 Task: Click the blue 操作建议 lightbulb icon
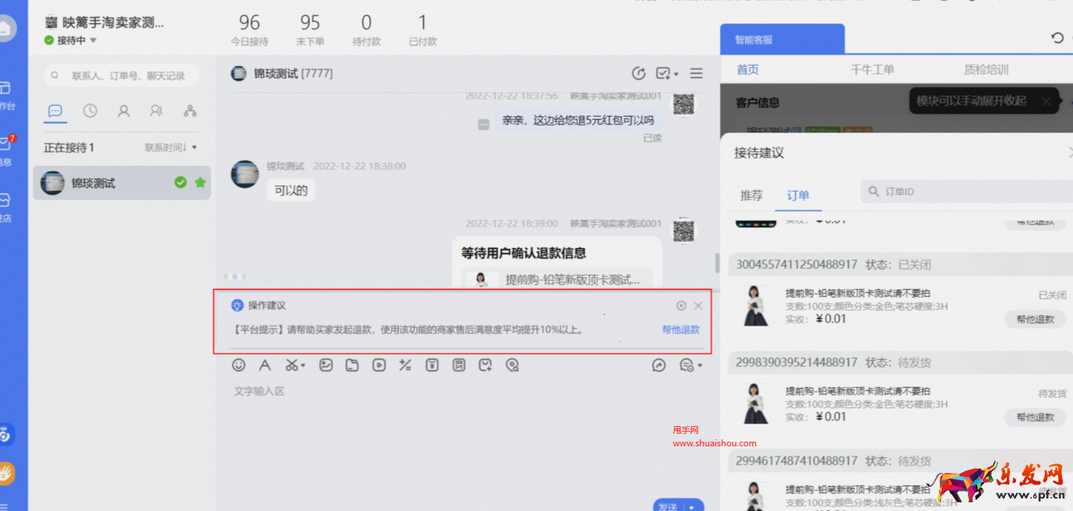click(x=237, y=305)
